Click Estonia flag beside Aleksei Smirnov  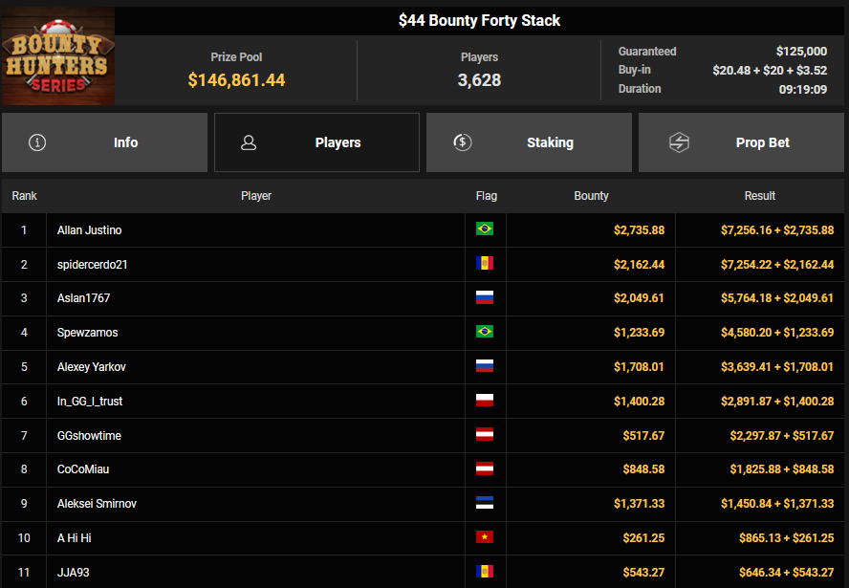click(485, 504)
